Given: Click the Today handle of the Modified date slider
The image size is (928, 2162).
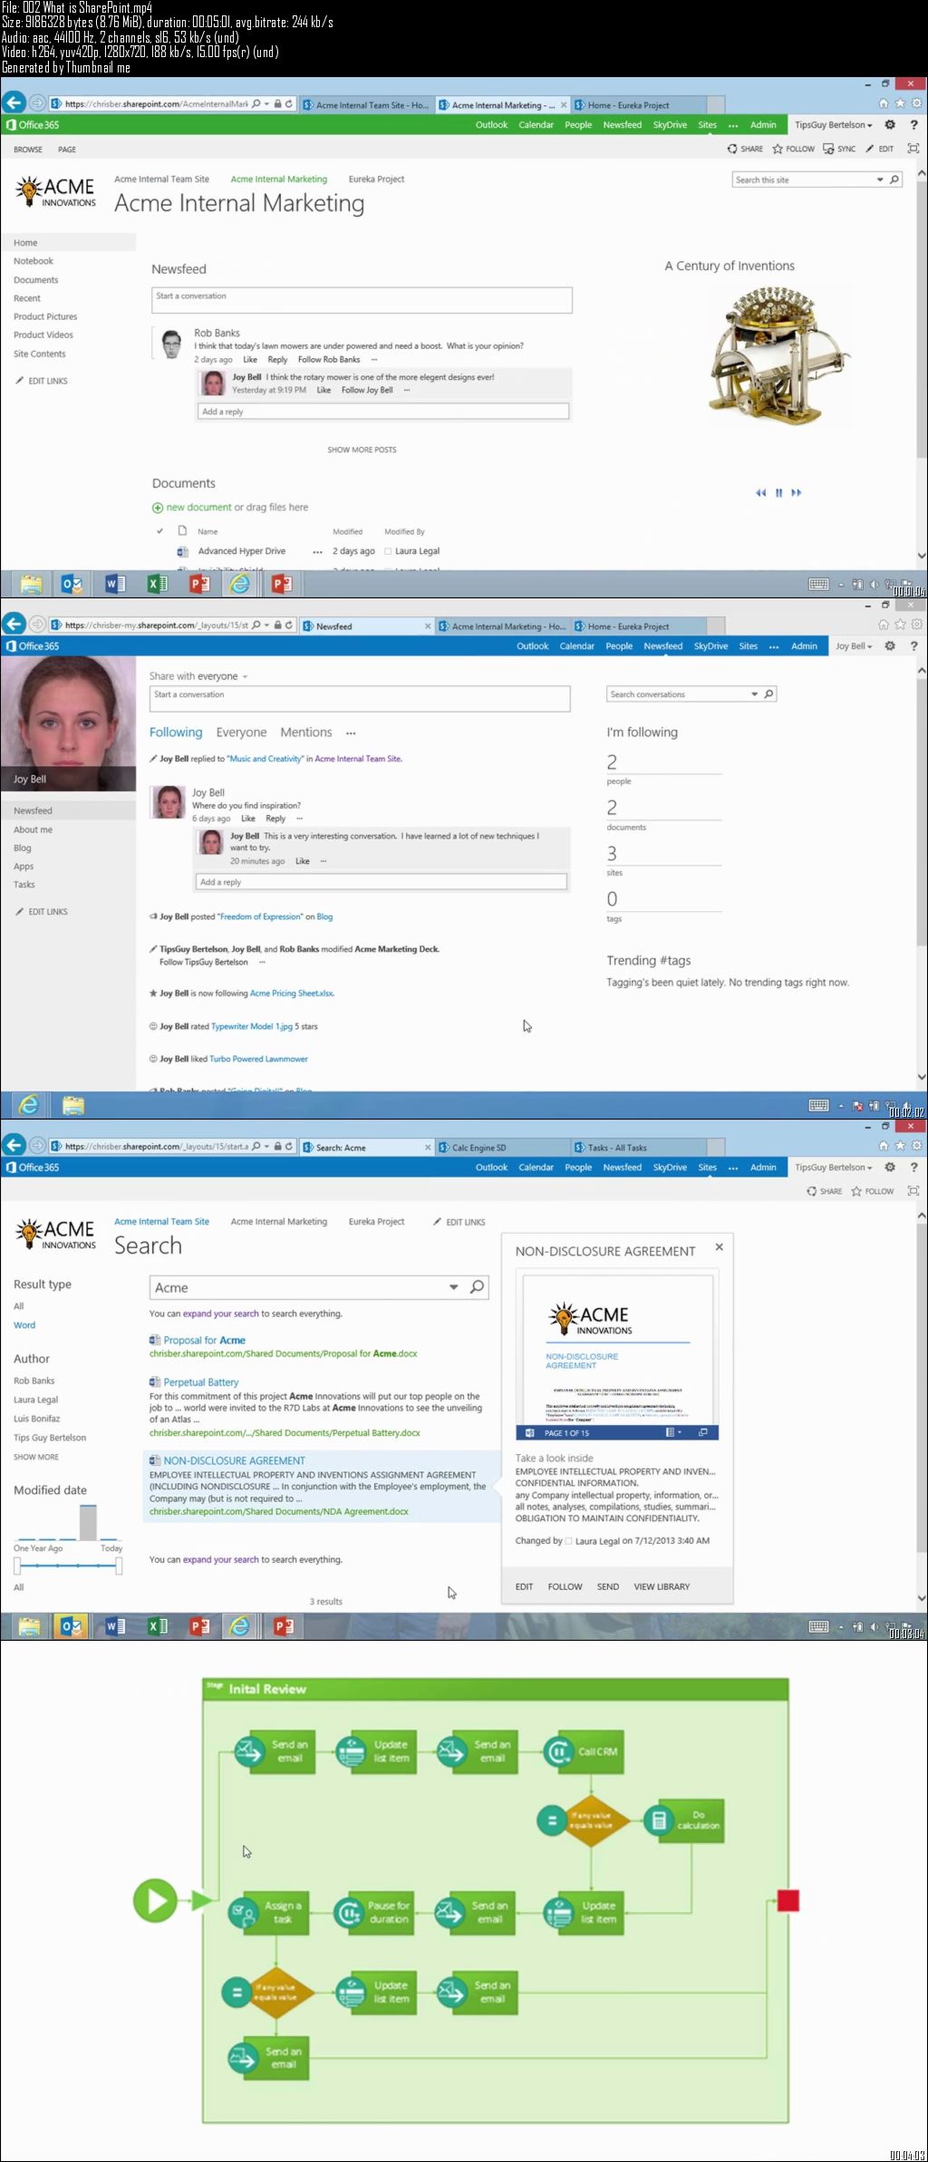Looking at the screenshot, I should [119, 1566].
